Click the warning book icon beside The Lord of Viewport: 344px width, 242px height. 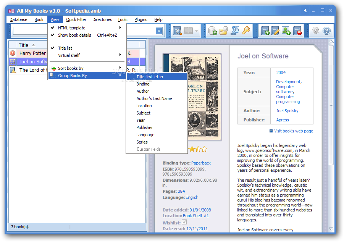13,70
